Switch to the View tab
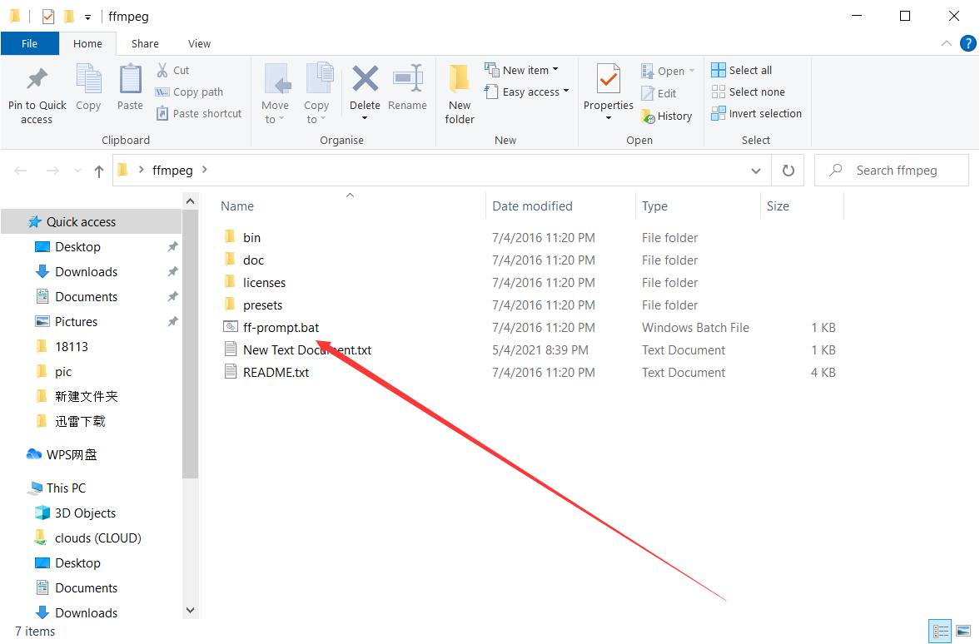980x644 pixels. coord(199,44)
